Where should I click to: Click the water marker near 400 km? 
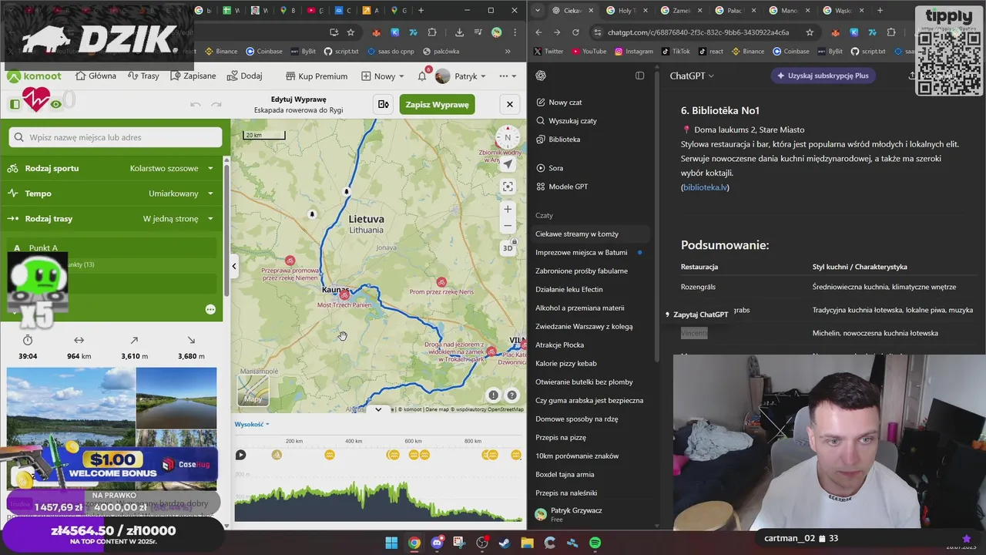click(x=330, y=455)
